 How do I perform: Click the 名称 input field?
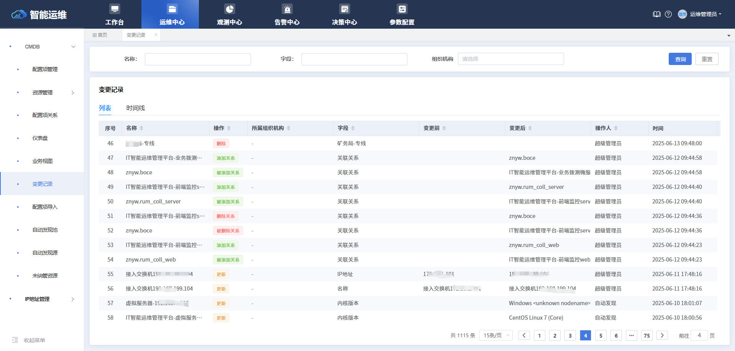pos(198,59)
